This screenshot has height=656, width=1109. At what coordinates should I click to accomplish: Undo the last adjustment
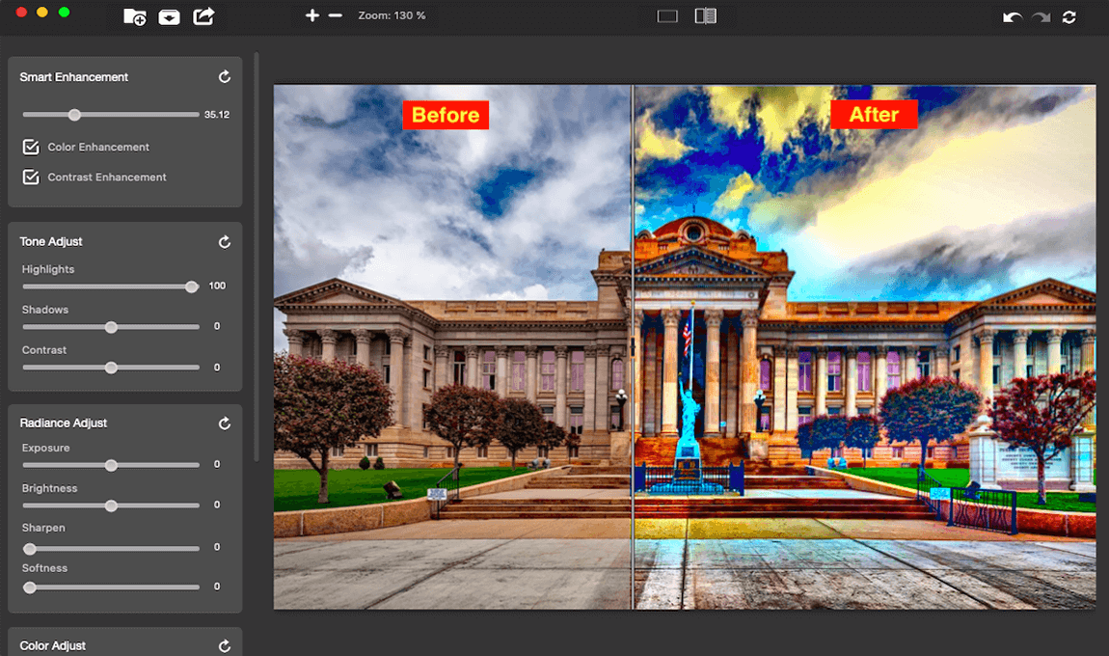(1013, 17)
